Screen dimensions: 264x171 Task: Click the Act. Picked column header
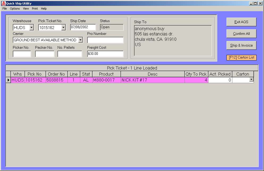(x=220, y=74)
